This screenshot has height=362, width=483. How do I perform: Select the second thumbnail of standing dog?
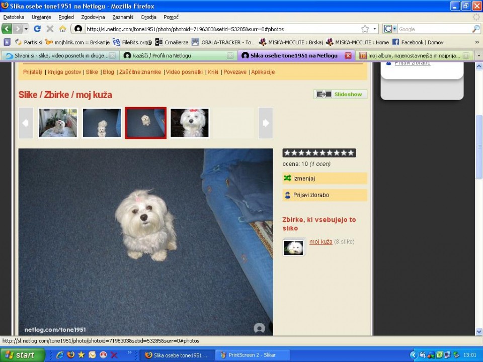pyautogui.click(x=102, y=123)
